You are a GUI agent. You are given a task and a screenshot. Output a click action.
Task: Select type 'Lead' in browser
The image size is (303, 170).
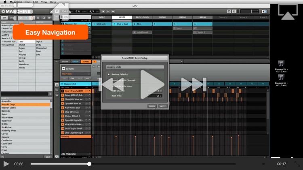pyautogui.click(x=27, y=41)
